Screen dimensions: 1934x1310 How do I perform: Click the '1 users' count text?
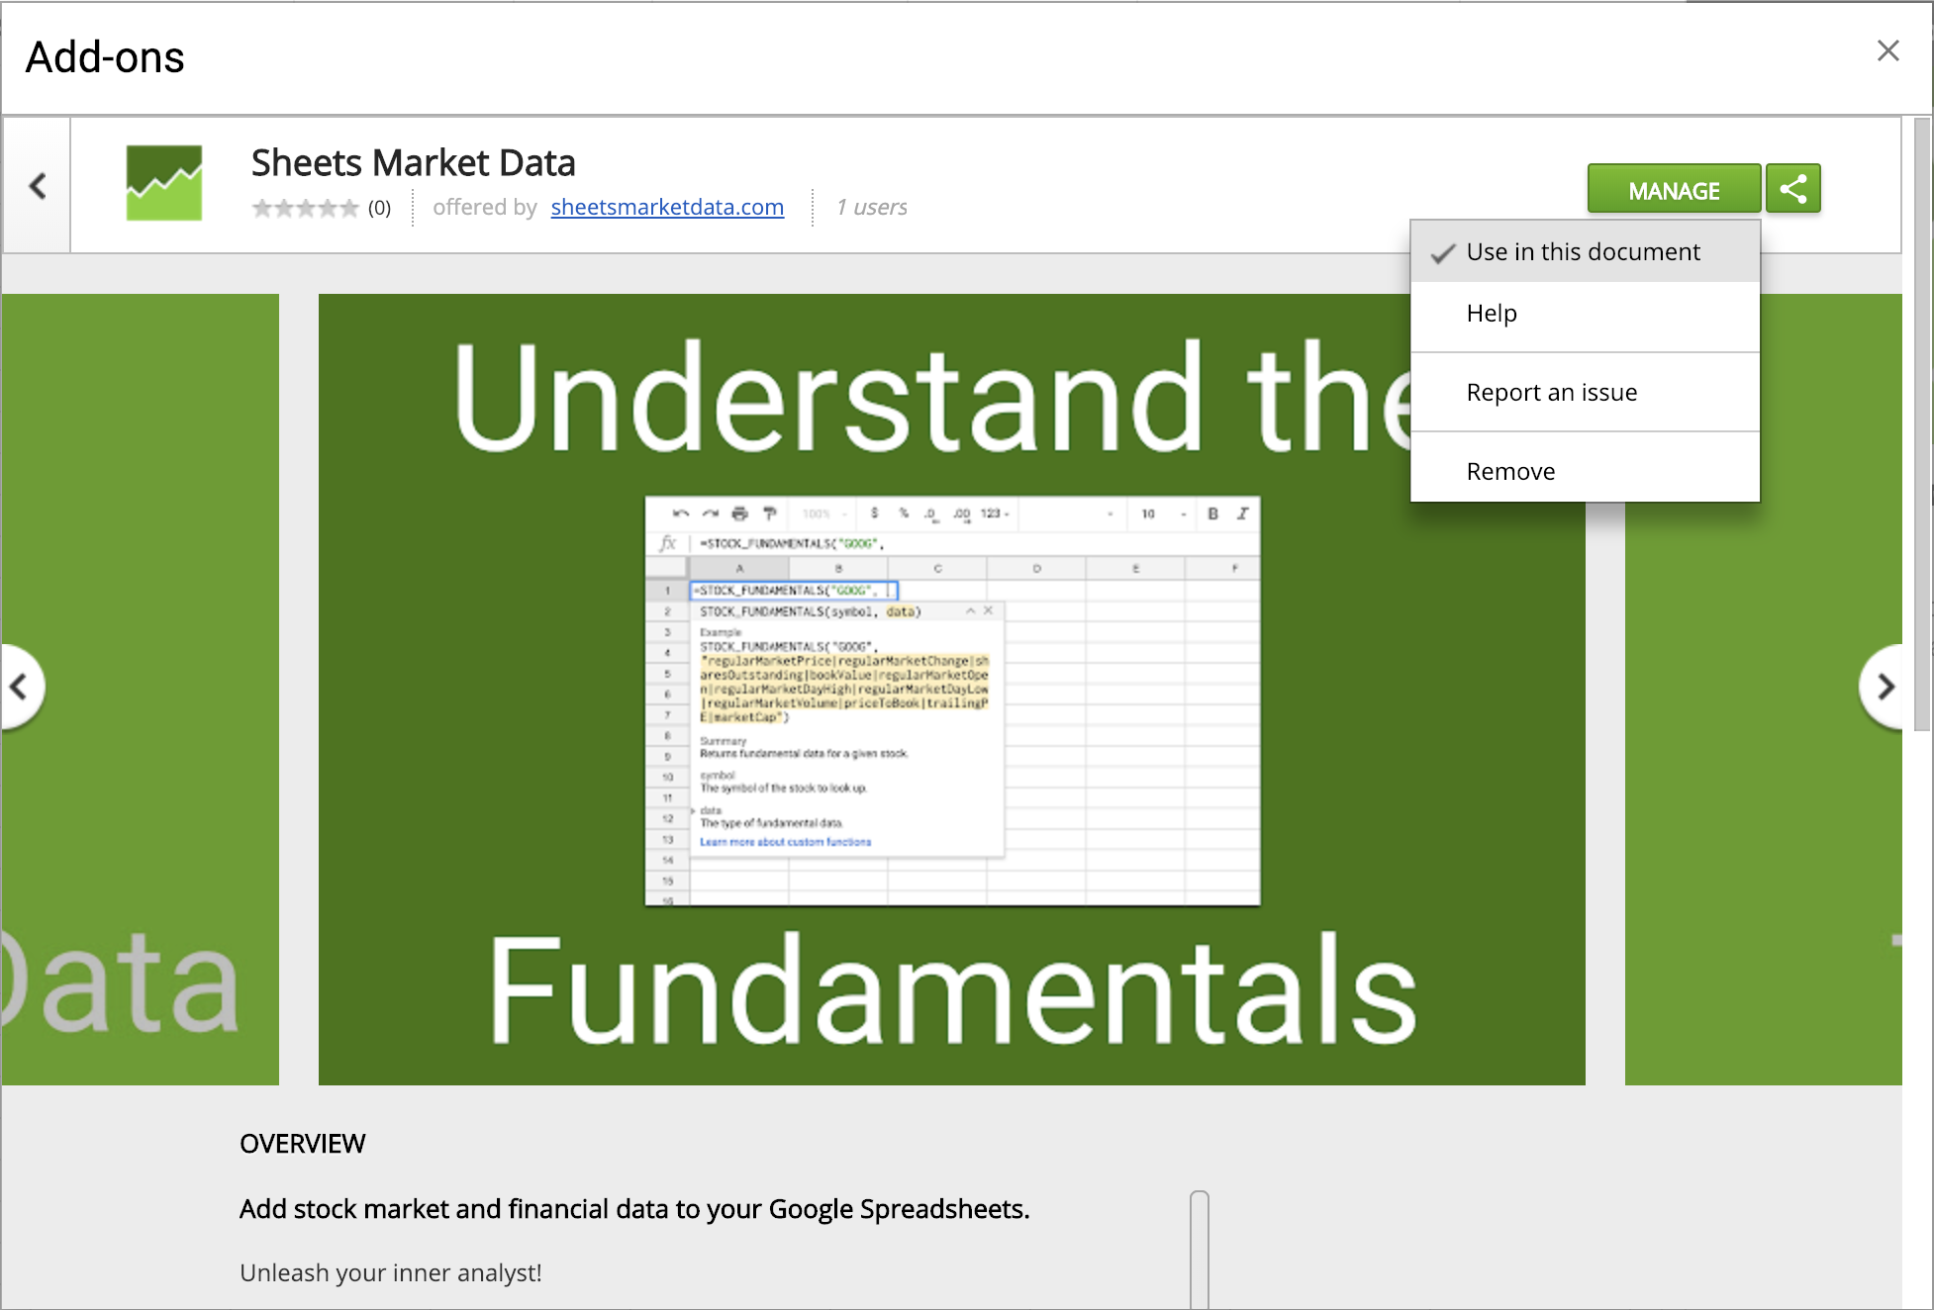(x=872, y=207)
